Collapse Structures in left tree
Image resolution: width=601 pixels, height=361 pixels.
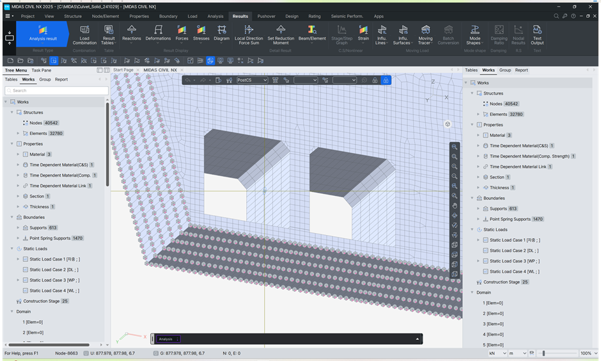[12, 113]
